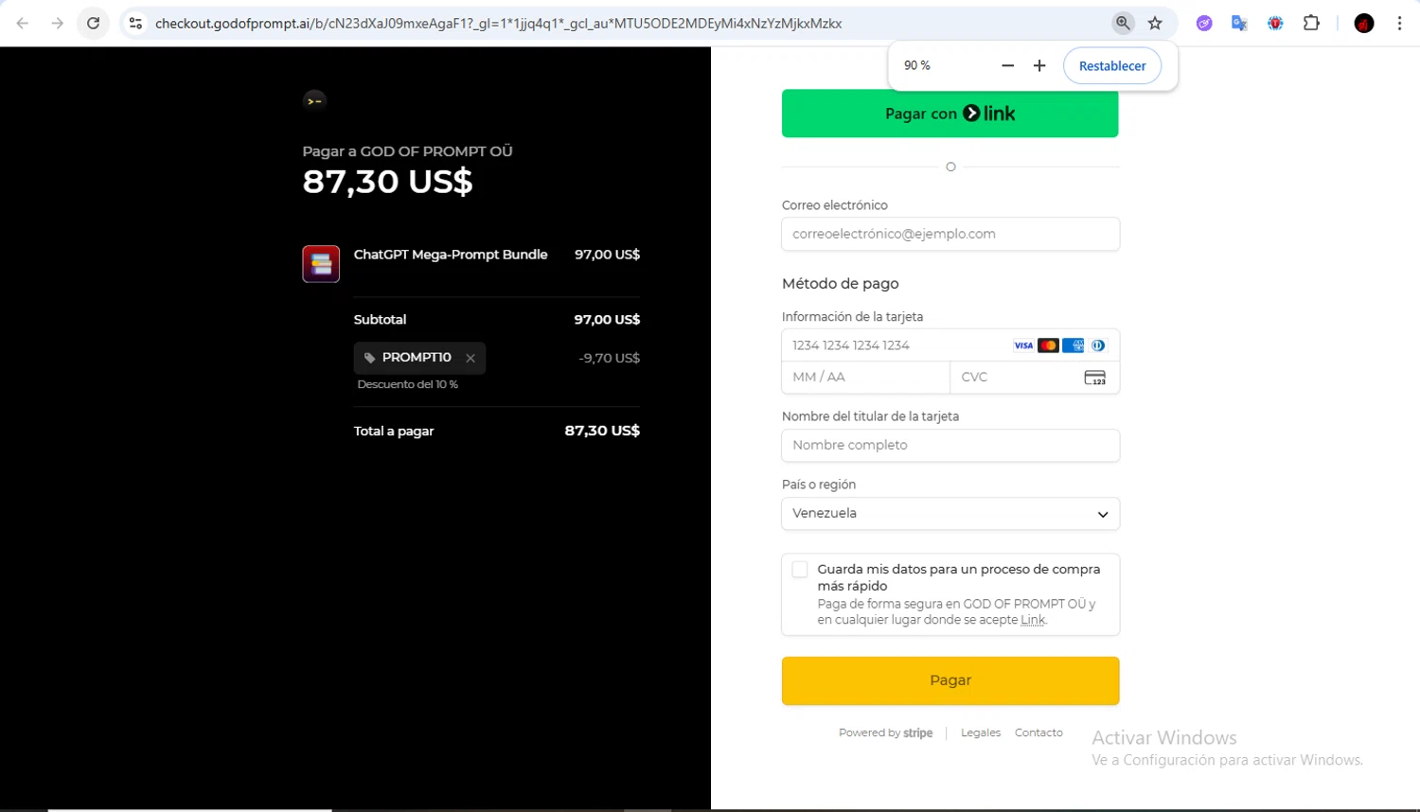Click the Total a pagar label
1420x812 pixels.
(394, 431)
